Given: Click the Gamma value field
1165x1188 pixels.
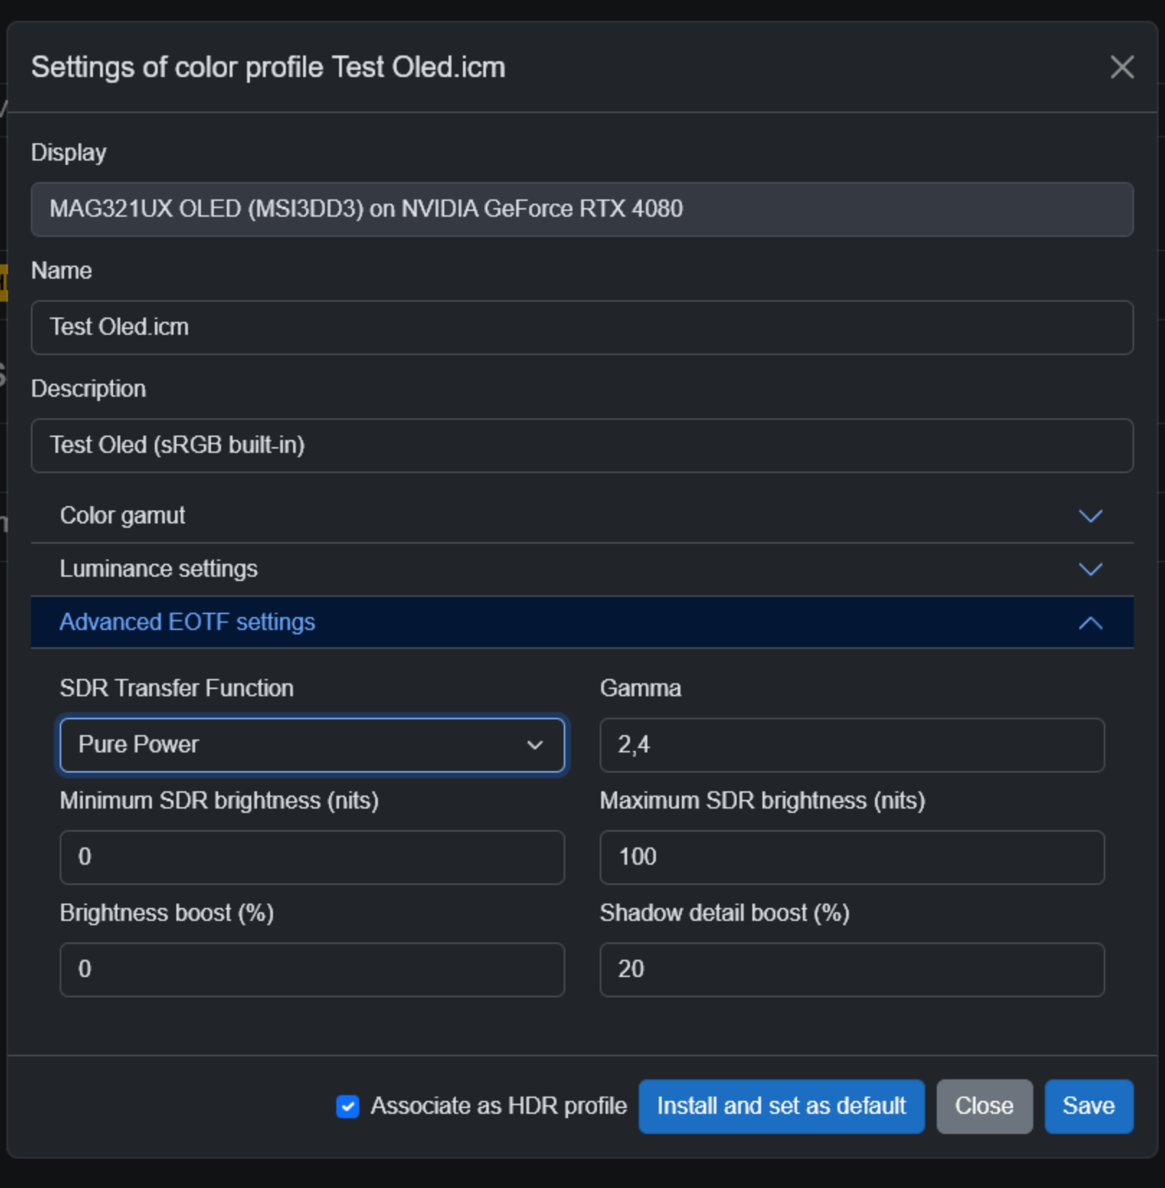Looking at the screenshot, I should pos(852,744).
